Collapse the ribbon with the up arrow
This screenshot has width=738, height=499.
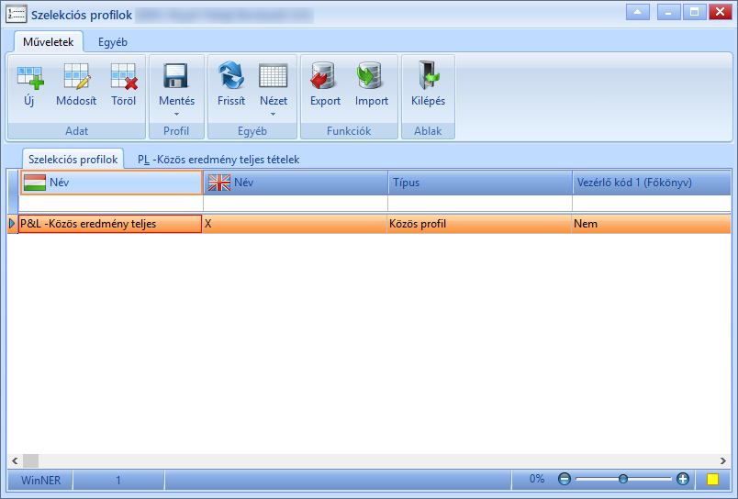(638, 12)
